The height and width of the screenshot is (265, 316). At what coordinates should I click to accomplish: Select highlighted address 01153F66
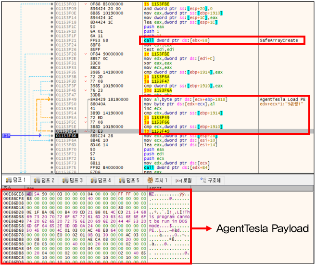click(x=66, y=136)
